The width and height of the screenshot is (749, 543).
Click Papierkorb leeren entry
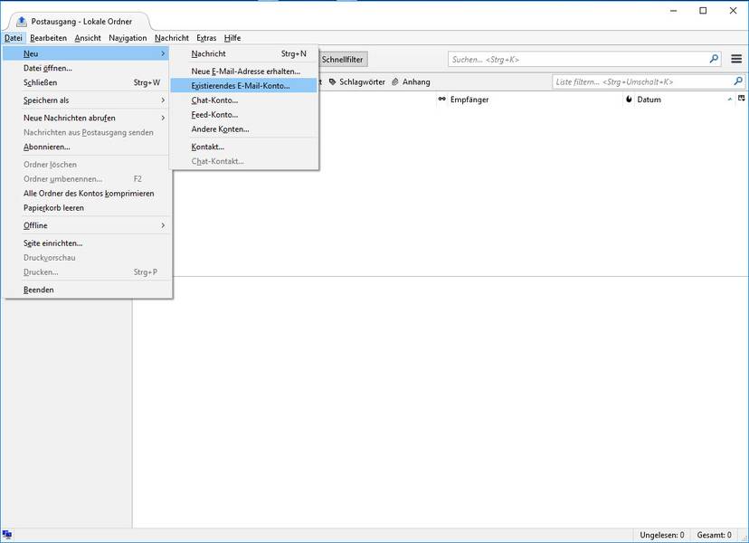(86, 208)
